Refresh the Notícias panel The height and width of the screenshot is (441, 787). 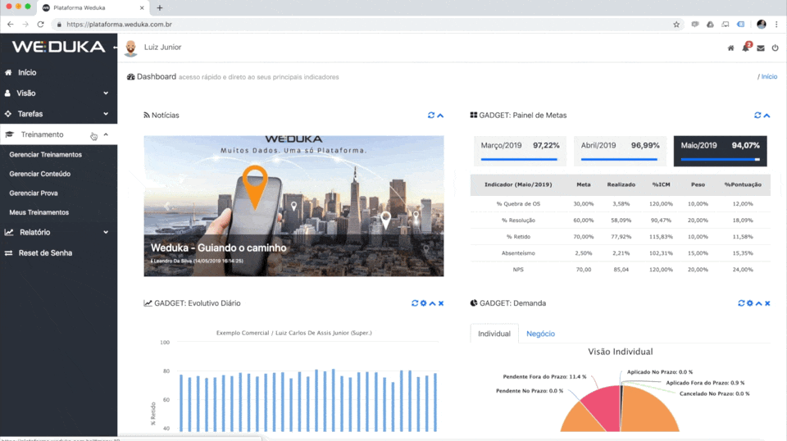tap(430, 116)
